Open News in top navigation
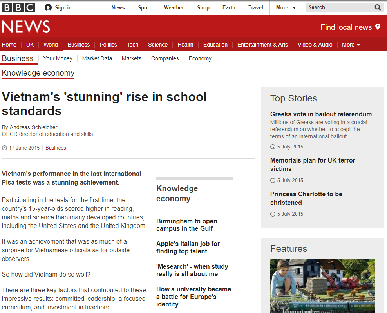387x313 pixels. click(118, 8)
